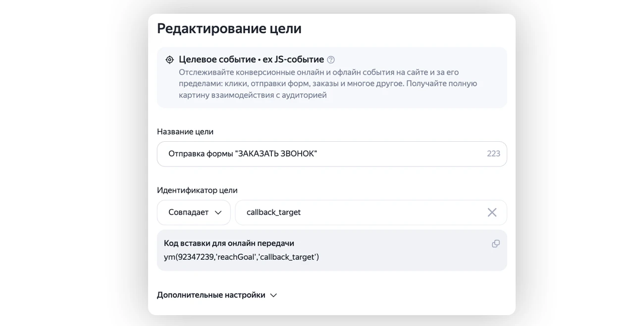
Task: Click the Идентификатор цели label
Action: pos(197,190)
